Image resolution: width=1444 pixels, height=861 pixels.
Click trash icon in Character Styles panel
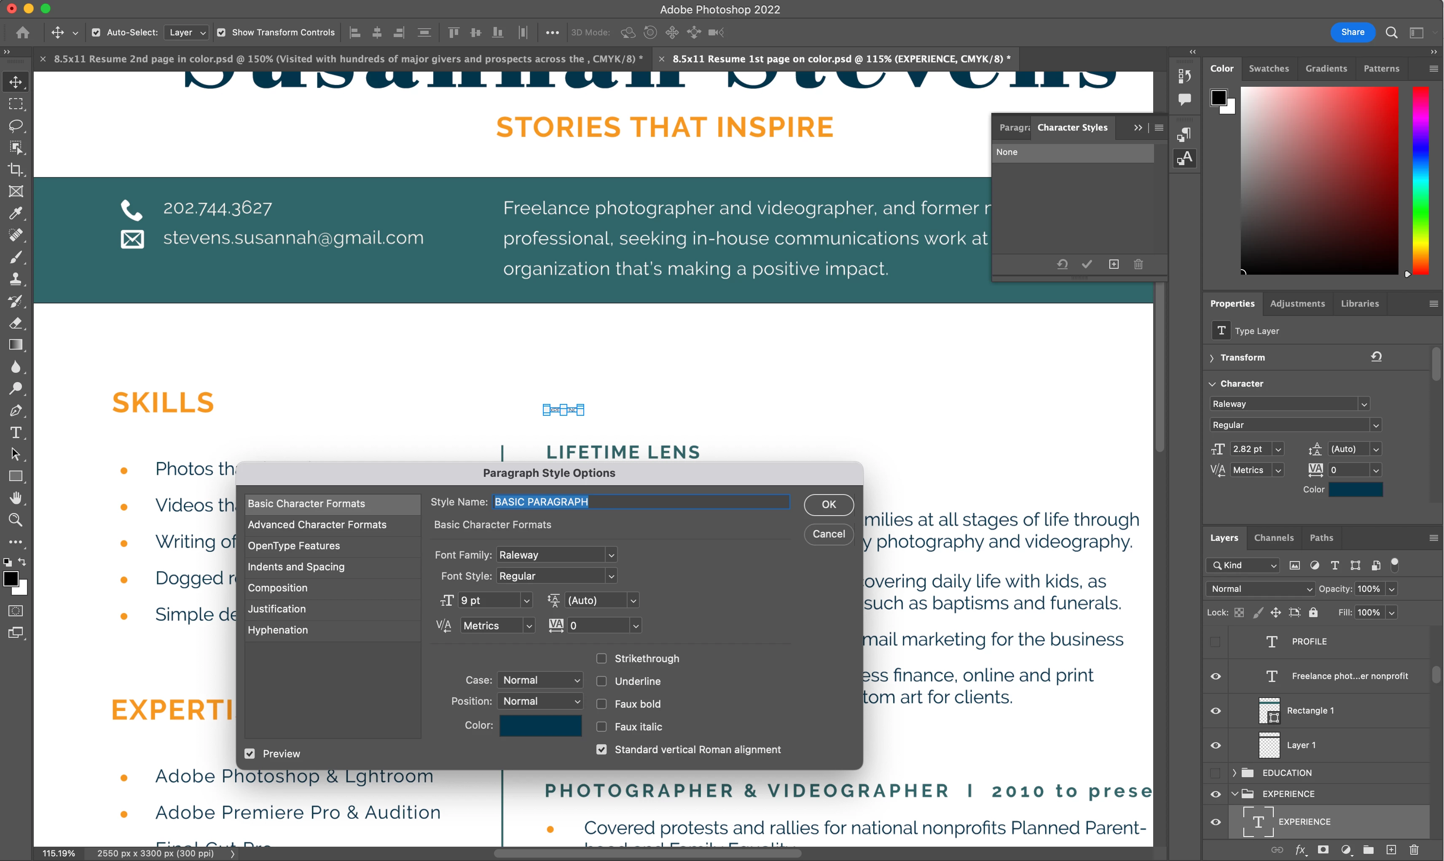click(x=1138, y=265)
